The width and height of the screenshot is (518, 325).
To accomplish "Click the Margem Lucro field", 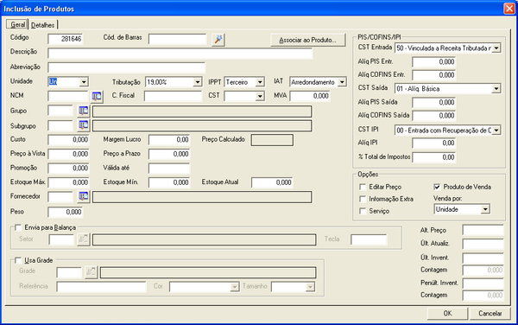I will point(169,140).
